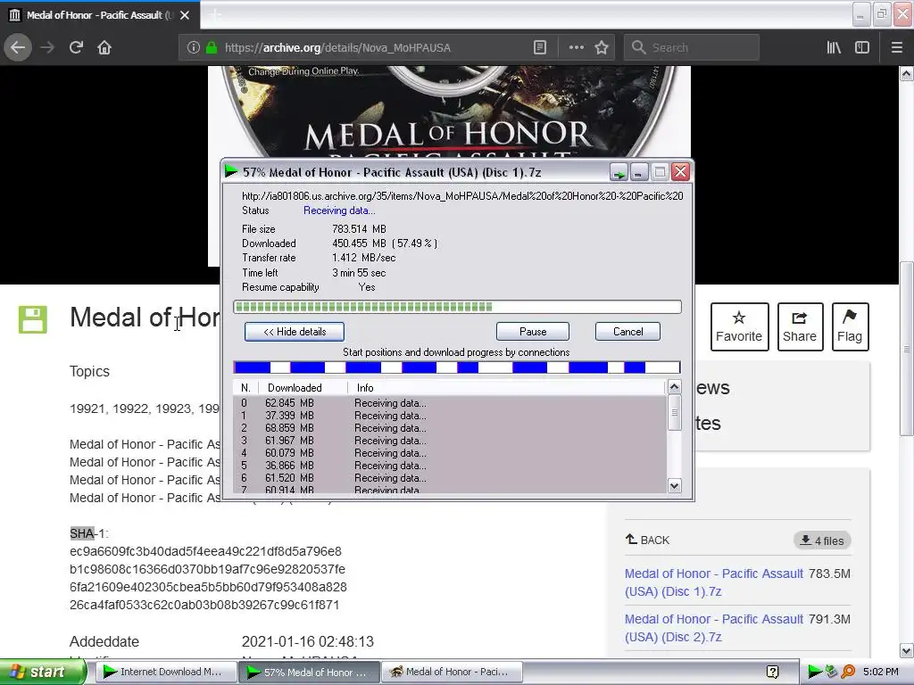Click the Share button on archive page
Screen dimensions: 914x685
click(x=800, y=326)
